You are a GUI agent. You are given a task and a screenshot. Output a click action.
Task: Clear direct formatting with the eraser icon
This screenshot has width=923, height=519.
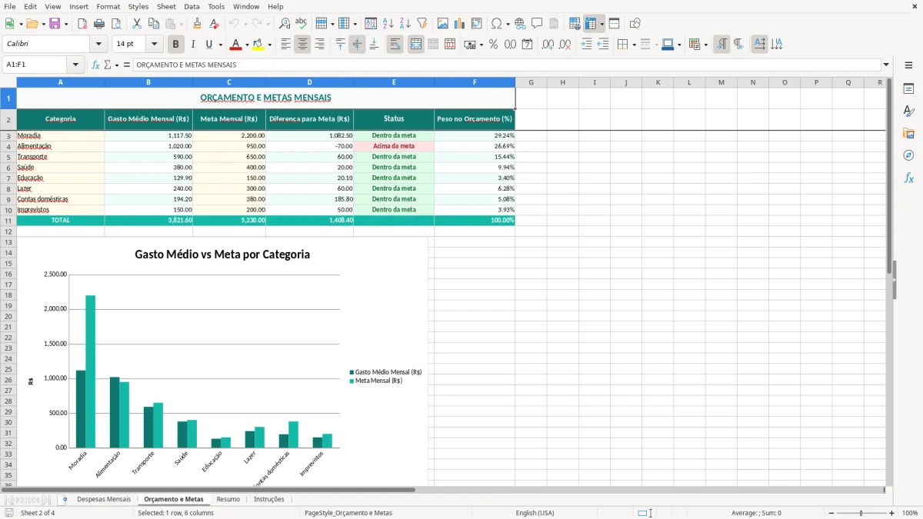pos(215,24)
